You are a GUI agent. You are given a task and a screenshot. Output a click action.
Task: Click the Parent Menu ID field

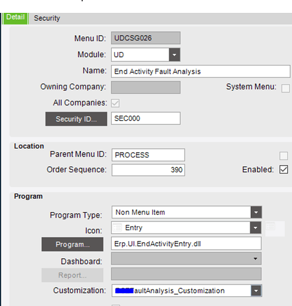coord(148,155)
